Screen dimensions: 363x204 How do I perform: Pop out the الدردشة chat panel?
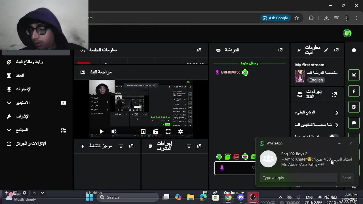pos(280,50)
